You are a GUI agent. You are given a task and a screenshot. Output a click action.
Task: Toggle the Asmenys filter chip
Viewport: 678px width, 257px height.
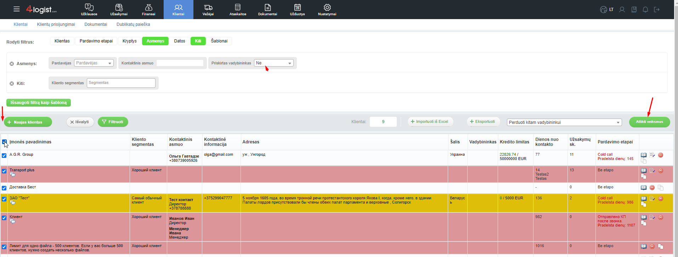tap(155, 41)
